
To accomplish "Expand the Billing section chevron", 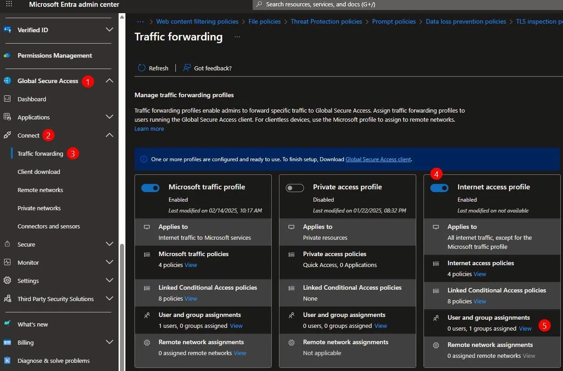I will (x=110, y=342).
